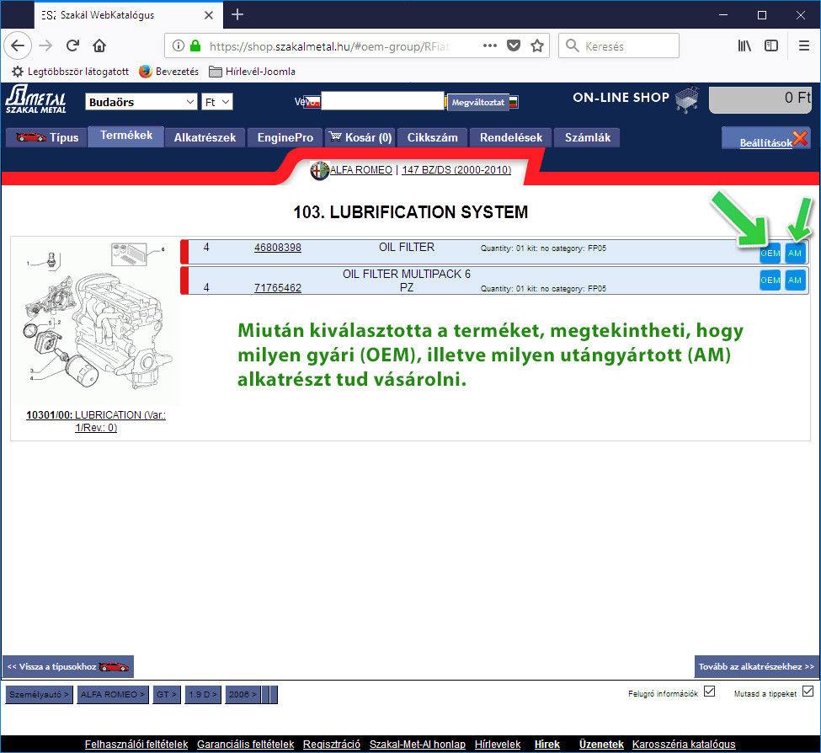Bookmark this page with the star

[x=537, y=45]
